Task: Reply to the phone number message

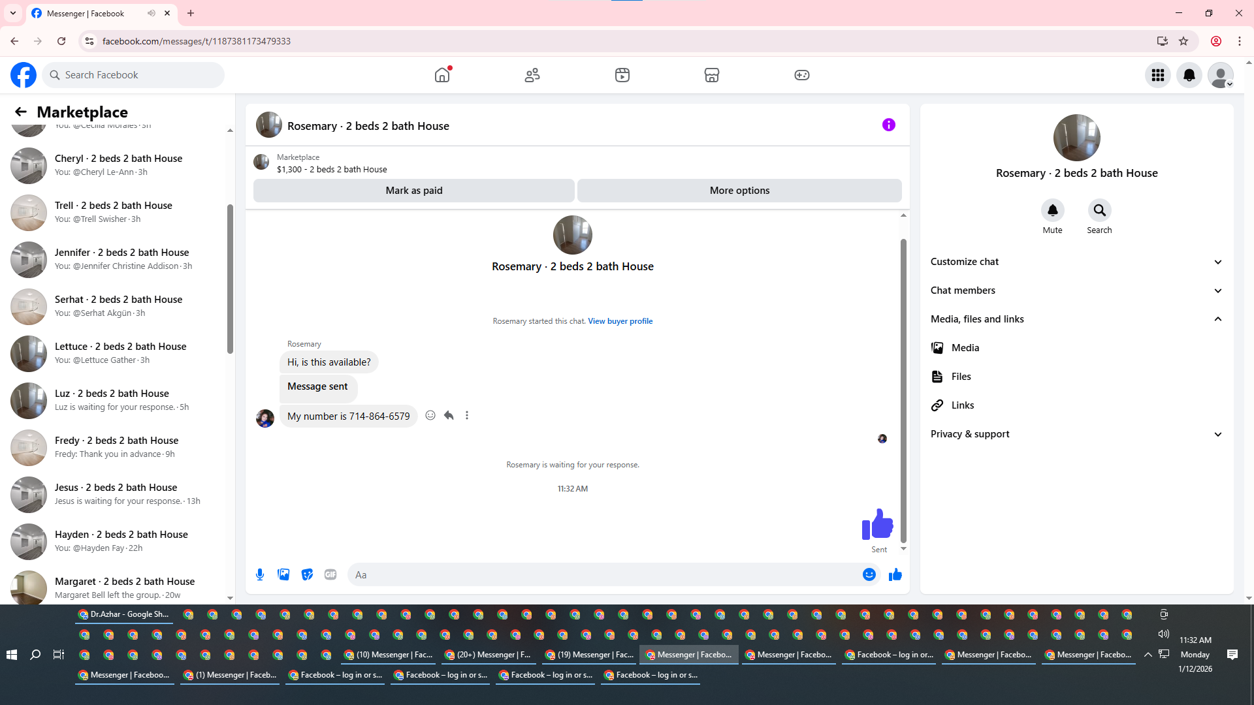Action: 449,416
